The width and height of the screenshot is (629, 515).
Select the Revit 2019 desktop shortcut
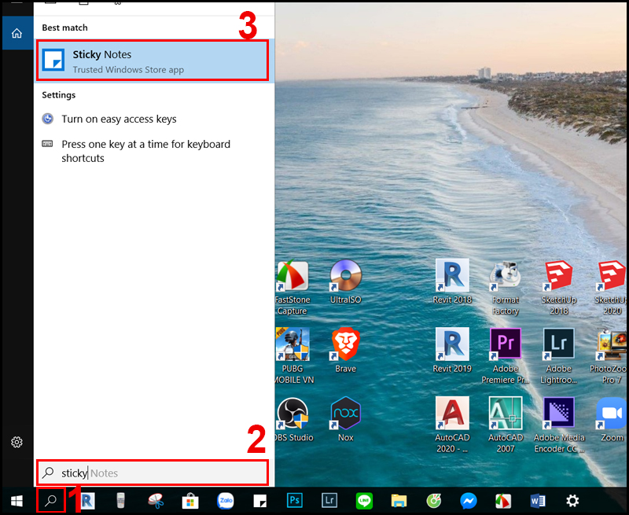pos(452,351)
